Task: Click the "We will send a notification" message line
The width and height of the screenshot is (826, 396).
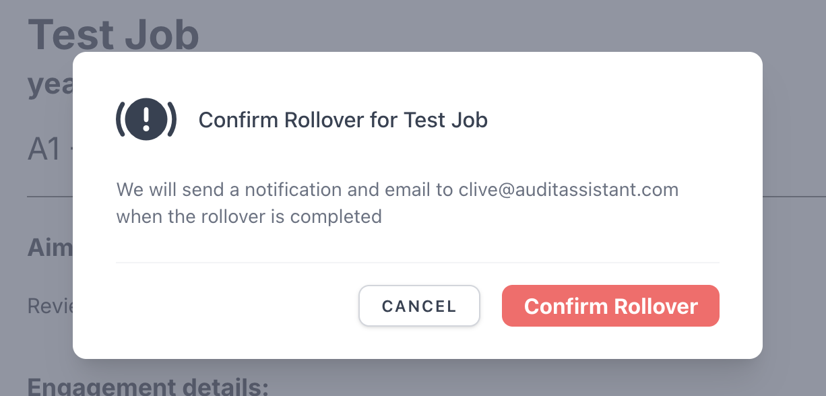Action: pos(398,189)
